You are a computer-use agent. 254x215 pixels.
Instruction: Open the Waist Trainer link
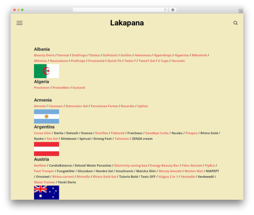pos(44,182)
